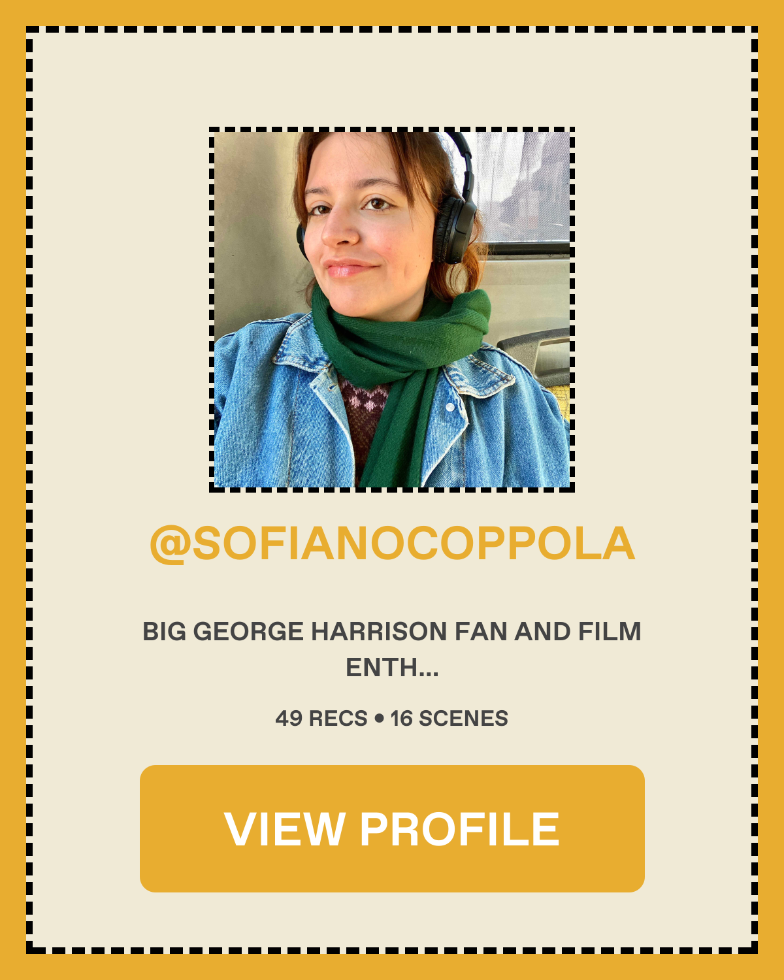Screen dimensions: 784x980
Task: Click the word PROFILE on the yellow button
Action: pos(460,829)
